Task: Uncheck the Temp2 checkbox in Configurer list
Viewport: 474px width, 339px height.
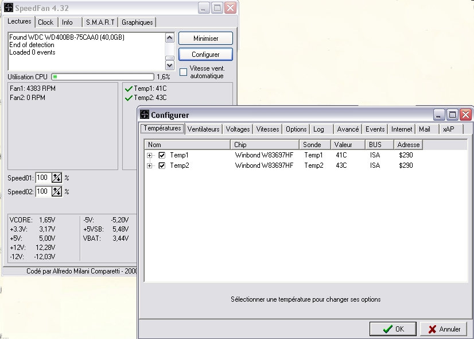Action: (x=162, y=165)
